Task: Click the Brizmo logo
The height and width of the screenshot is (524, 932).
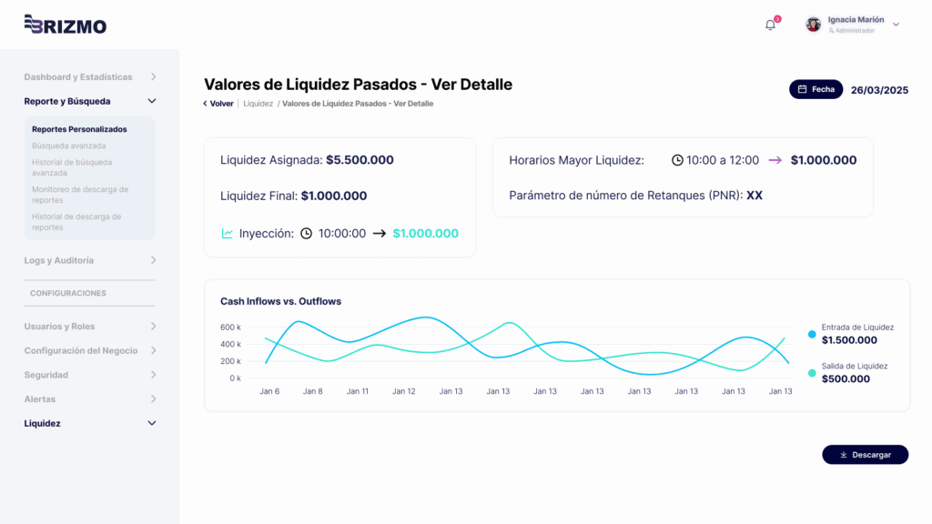Action: 66,25
